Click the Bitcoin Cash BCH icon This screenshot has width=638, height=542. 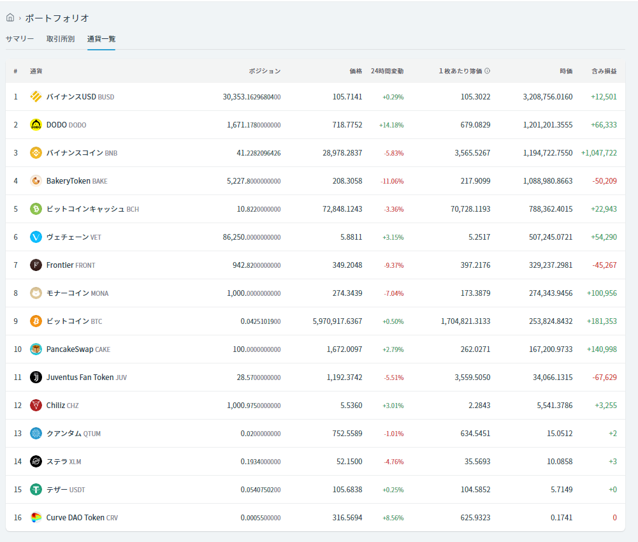click(x=36, y=209)
